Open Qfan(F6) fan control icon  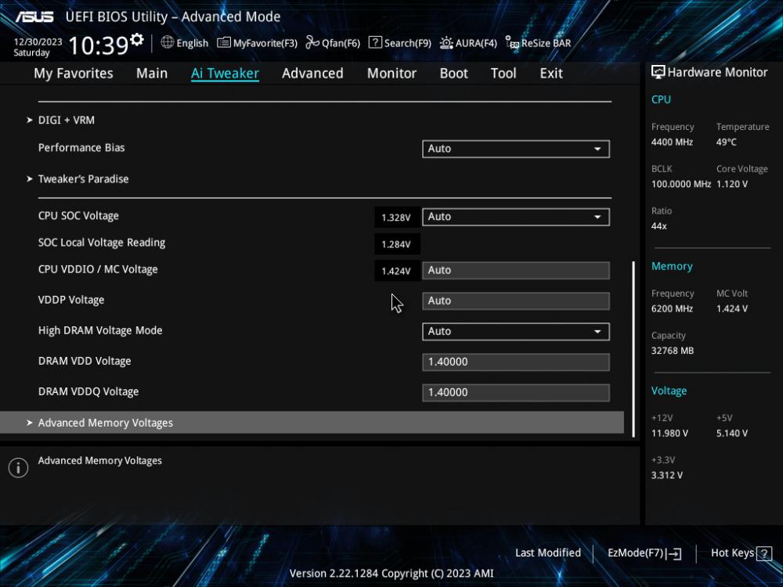pos(312,43)
